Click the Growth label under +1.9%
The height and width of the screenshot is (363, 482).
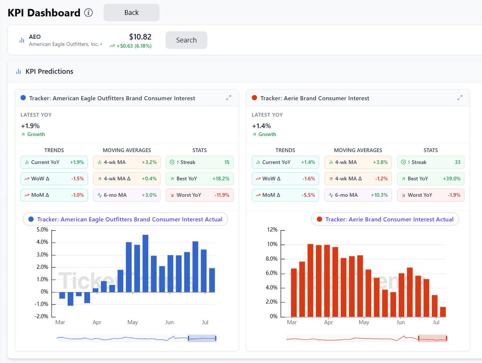coord(36,134)
